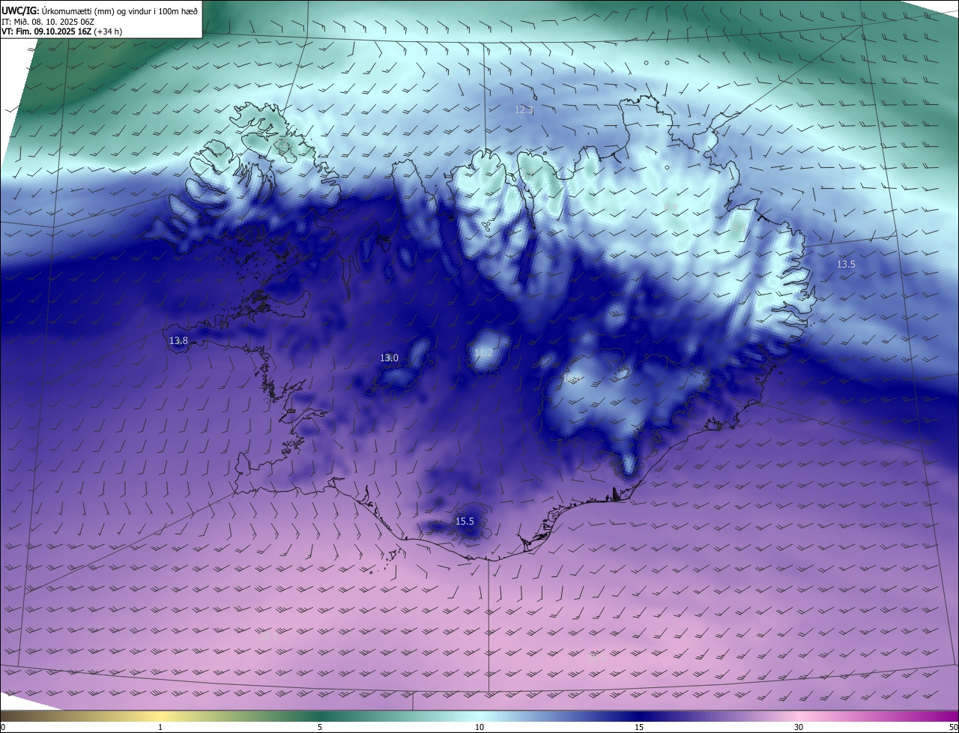This screenshot has height=733, width=959.
Task: Click the 13.0 value label on the map
Action: point(389,358)
